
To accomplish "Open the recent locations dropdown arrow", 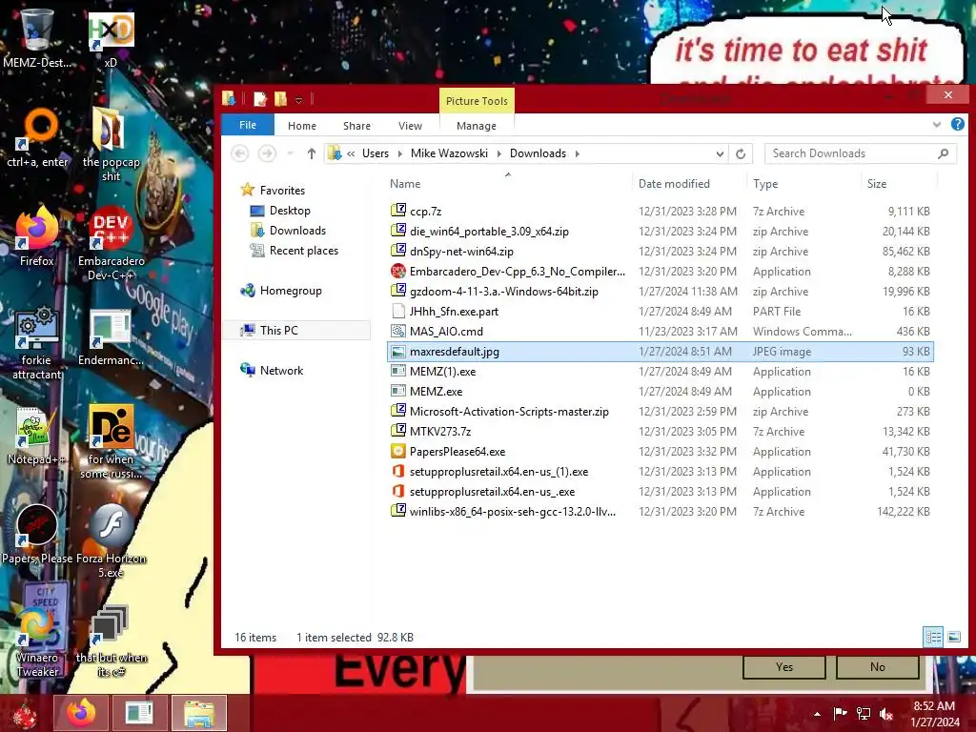I will pyautogui.click(x=290, y=153).
